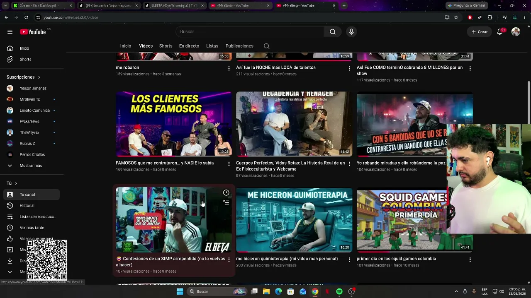
Task: Close the Kick Dashboard browser tab
Action: click(x=71, y=5)
